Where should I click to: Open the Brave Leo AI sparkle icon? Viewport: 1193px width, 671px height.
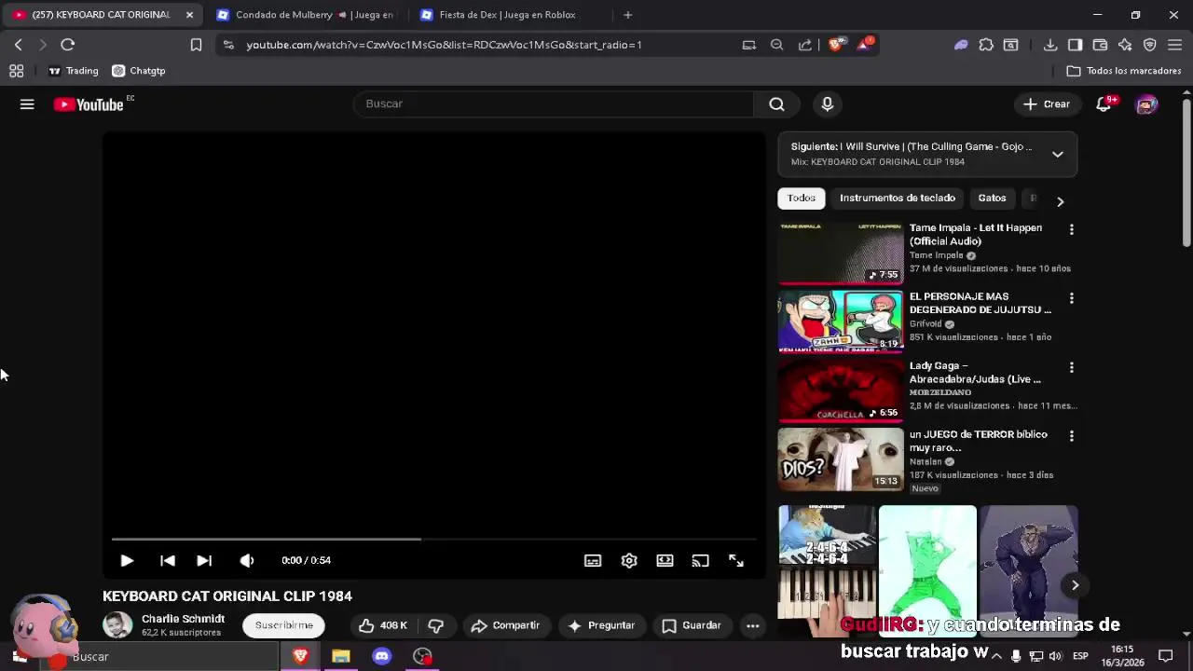click(1125, 45)
